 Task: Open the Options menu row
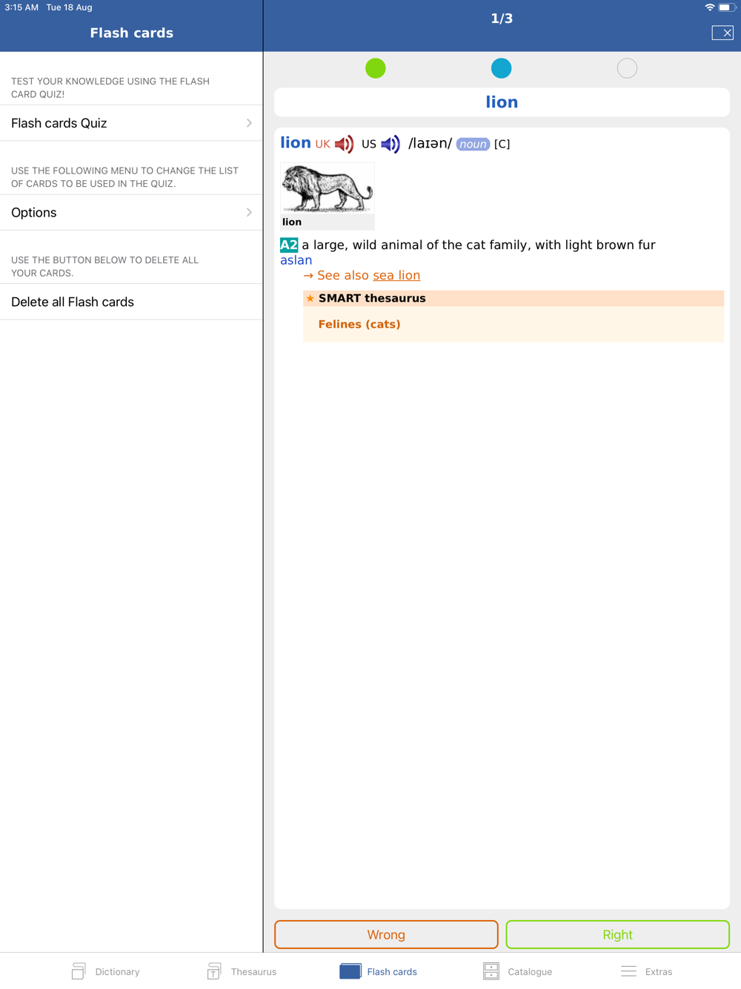pyautogui.click(x=131, y=213)
